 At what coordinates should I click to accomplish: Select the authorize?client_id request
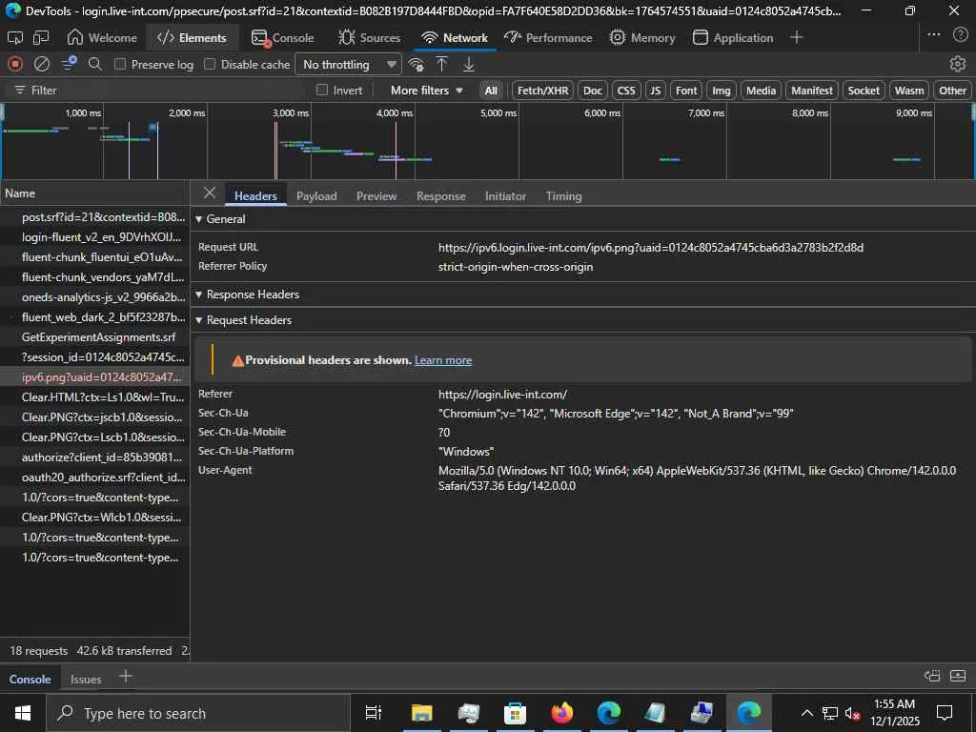click(94, 457)
